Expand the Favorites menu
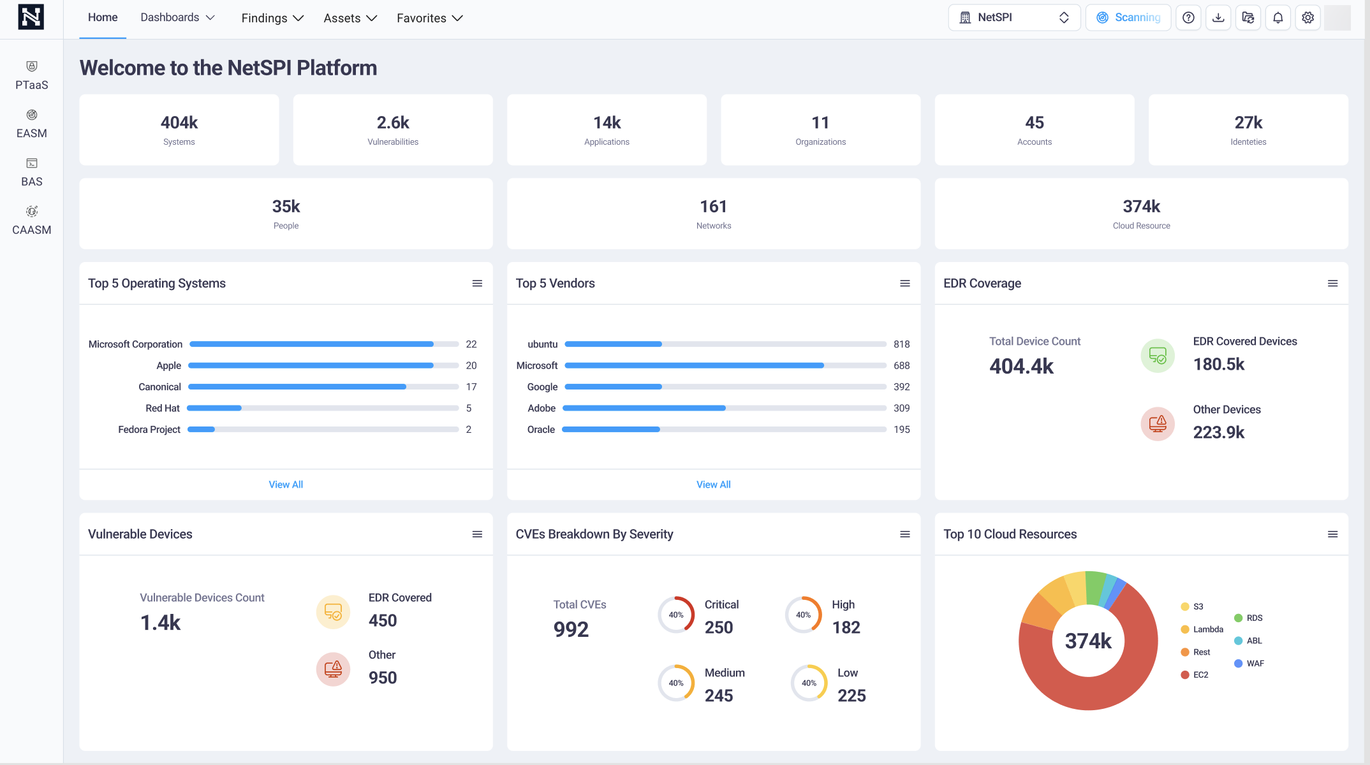The width and height of the screenshot is (1370, 765). tap(430, 18)
